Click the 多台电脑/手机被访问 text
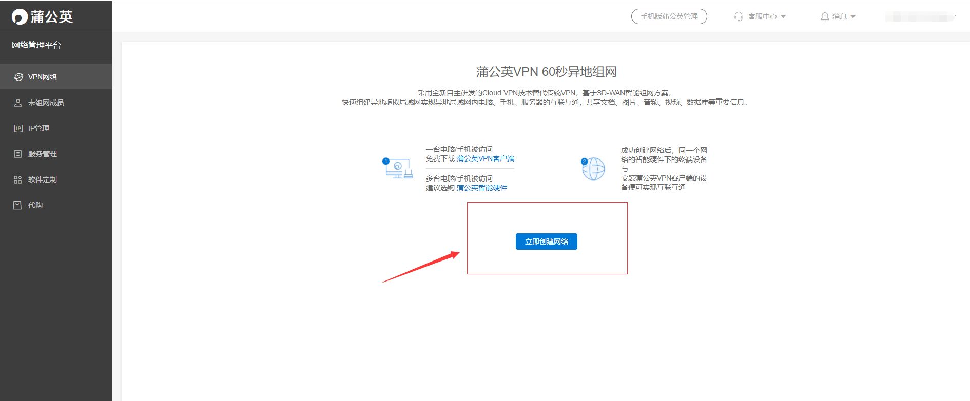Screen dimensions: 970x401 tap(459, 178)
